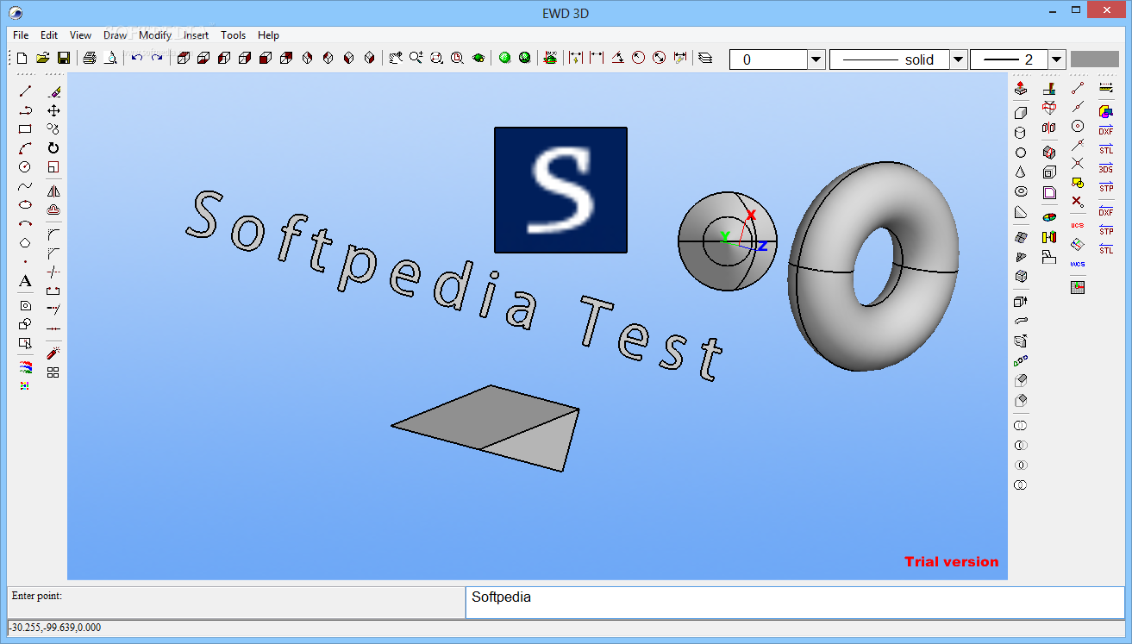Image resolution: width=1132 pixels, height=644 pixels.
Task: Toggle endpoint object snap
Action: pos(1078,88)
